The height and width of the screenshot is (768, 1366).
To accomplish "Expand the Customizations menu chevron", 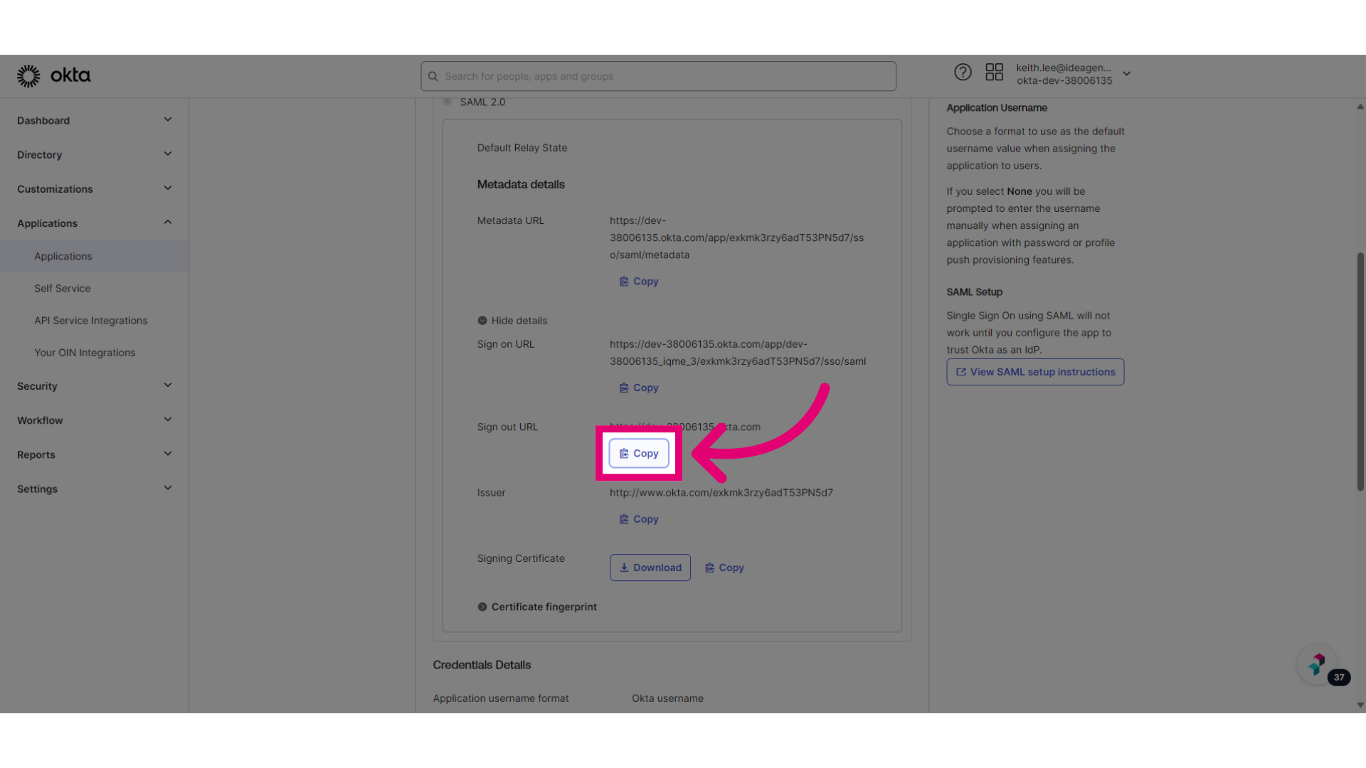I will 168,188.
